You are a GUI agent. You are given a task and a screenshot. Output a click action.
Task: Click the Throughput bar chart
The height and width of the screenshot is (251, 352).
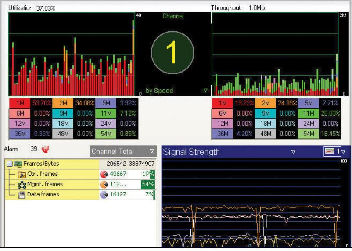[275, 54]
